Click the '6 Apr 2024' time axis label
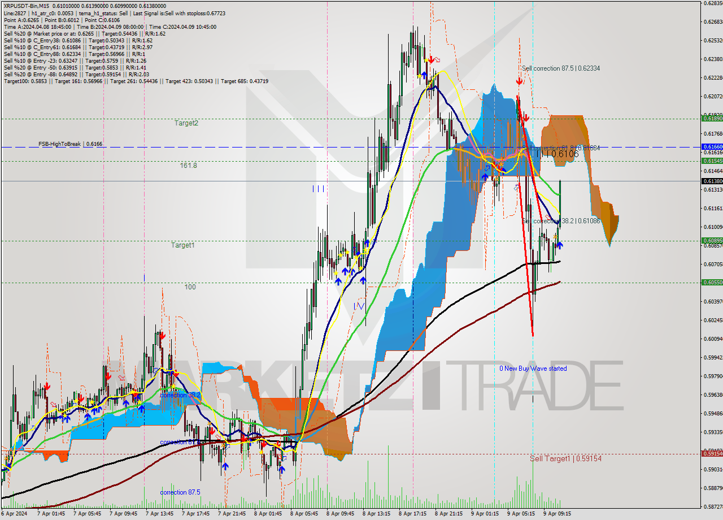Image resolution: width=723 pixels, height=520 pixels. (14, 514)
